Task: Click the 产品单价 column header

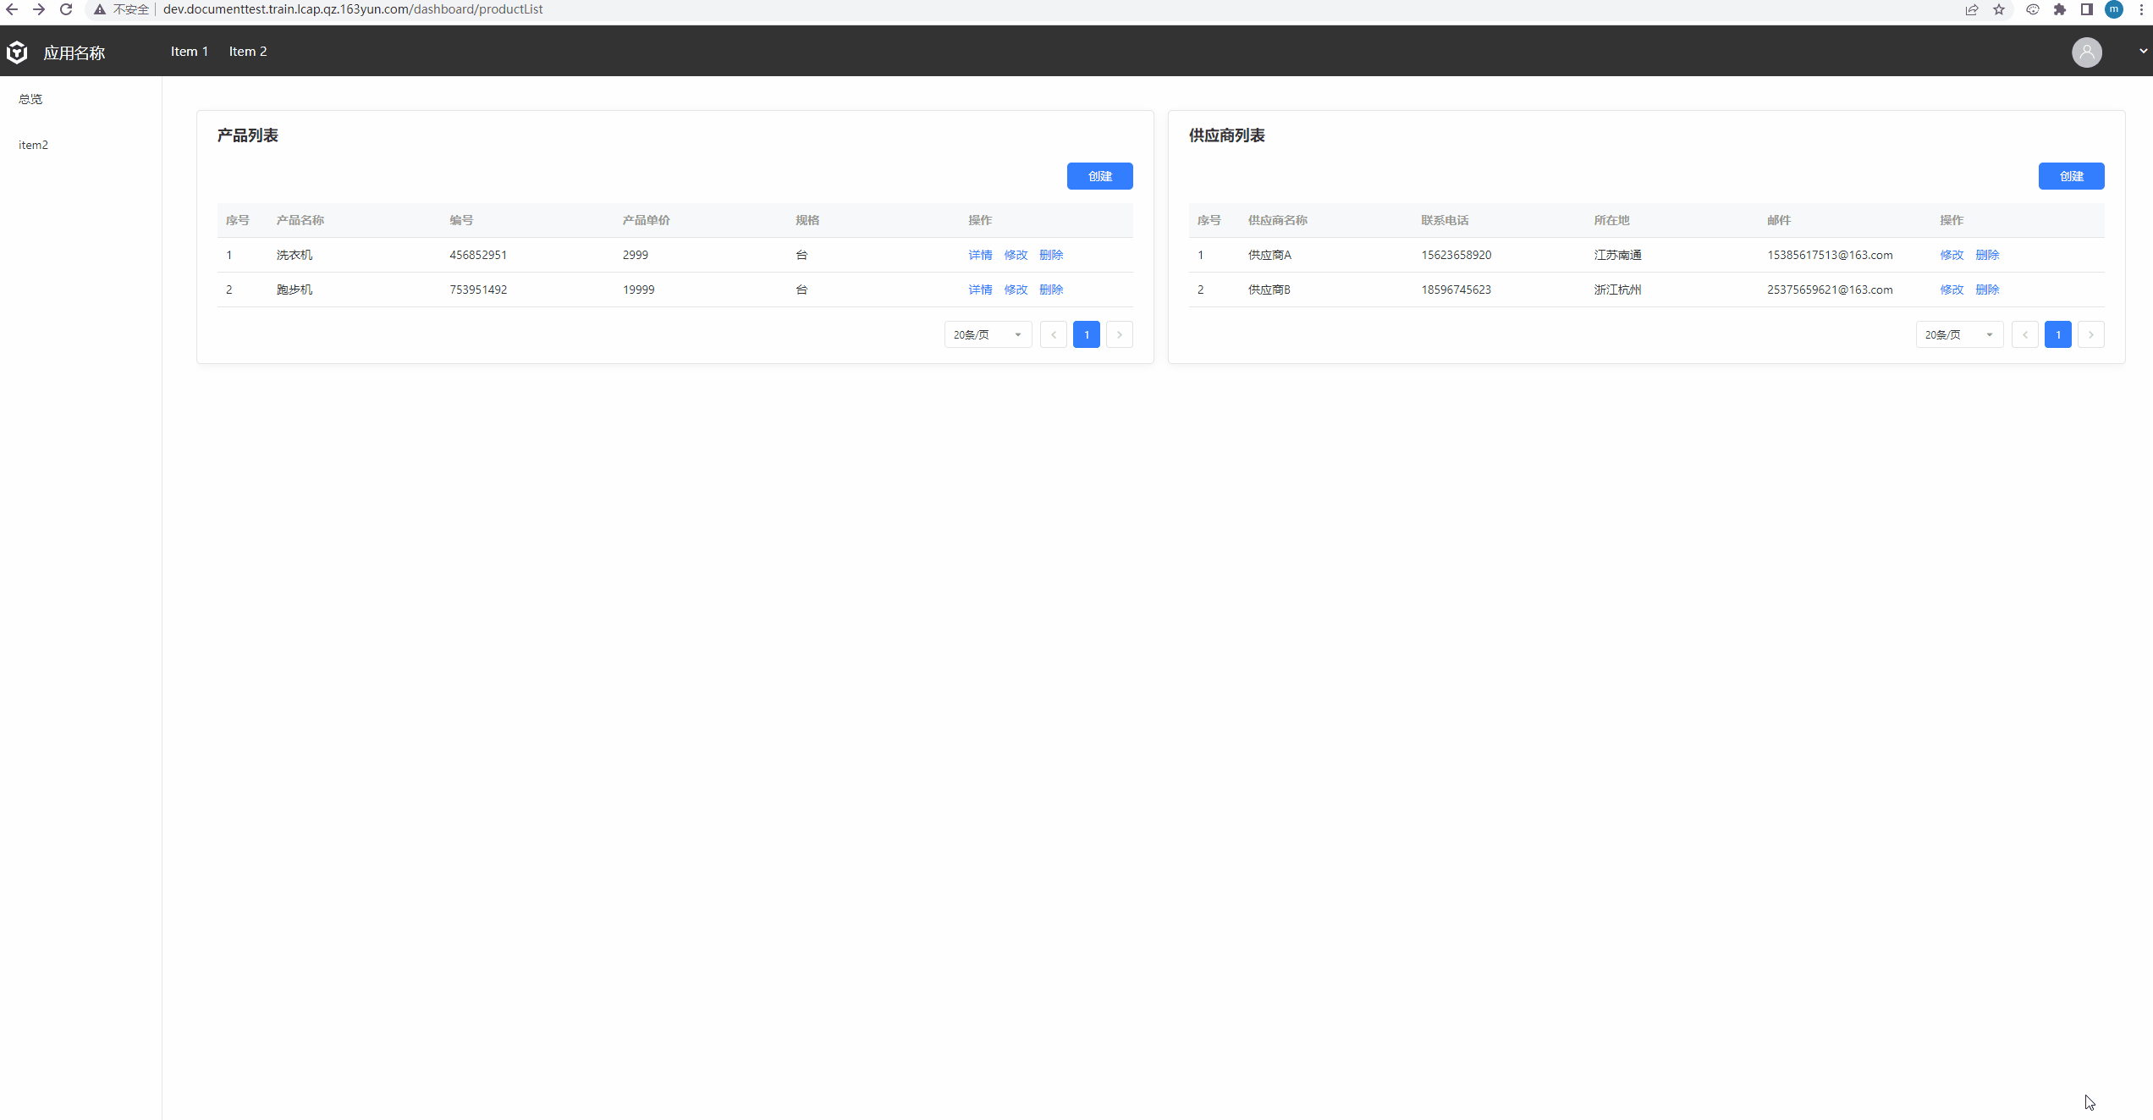Action: [x=646, y=220]
